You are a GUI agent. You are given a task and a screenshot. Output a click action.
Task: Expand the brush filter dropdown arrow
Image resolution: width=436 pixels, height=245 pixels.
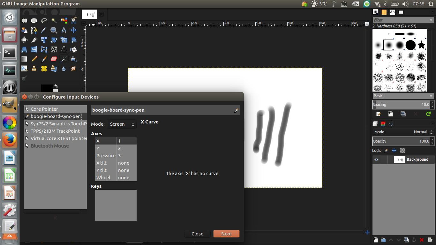pos(432,20)
